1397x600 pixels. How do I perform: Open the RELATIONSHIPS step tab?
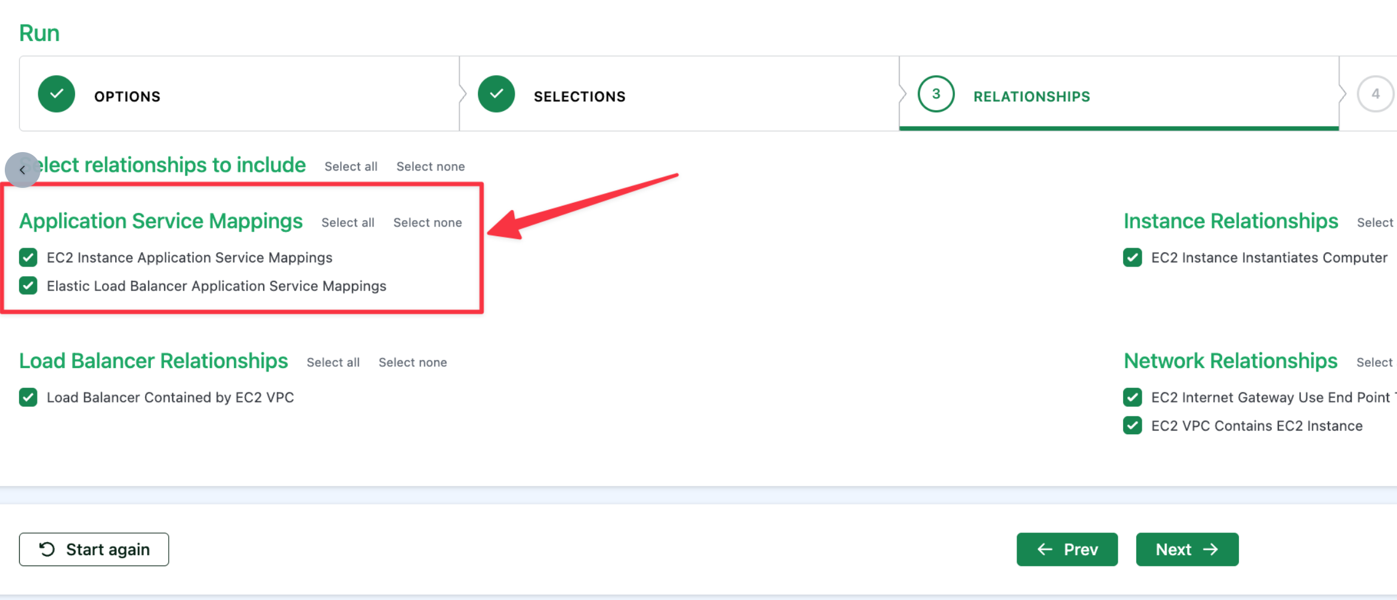(x=1119, y=94)
